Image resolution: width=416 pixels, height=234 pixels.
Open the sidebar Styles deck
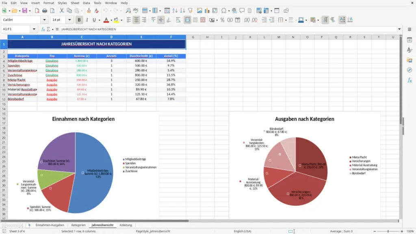409,50
